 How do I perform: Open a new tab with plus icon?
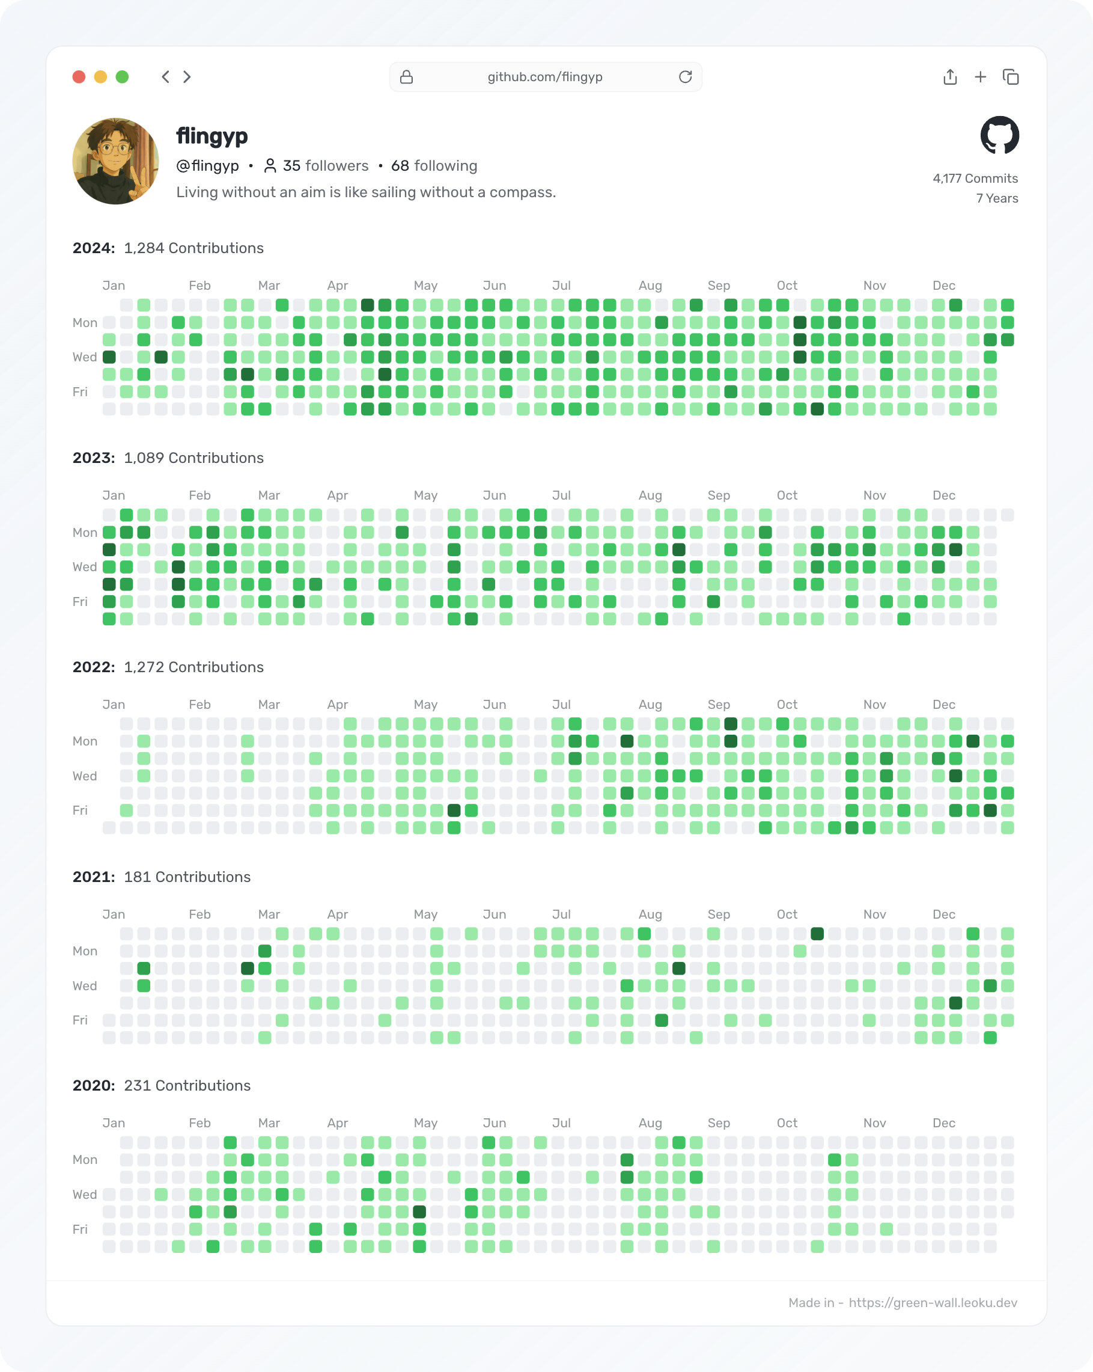[981, 77]
